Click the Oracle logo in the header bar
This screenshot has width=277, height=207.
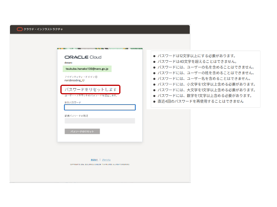[20, 29]
